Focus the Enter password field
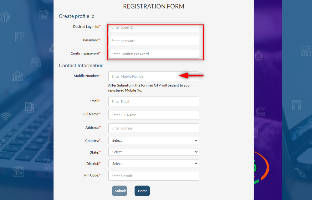Image resolution: width=312 pixels, height=200 pixels. tap(154, 40)
